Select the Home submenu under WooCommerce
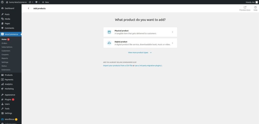 [4, 39]
